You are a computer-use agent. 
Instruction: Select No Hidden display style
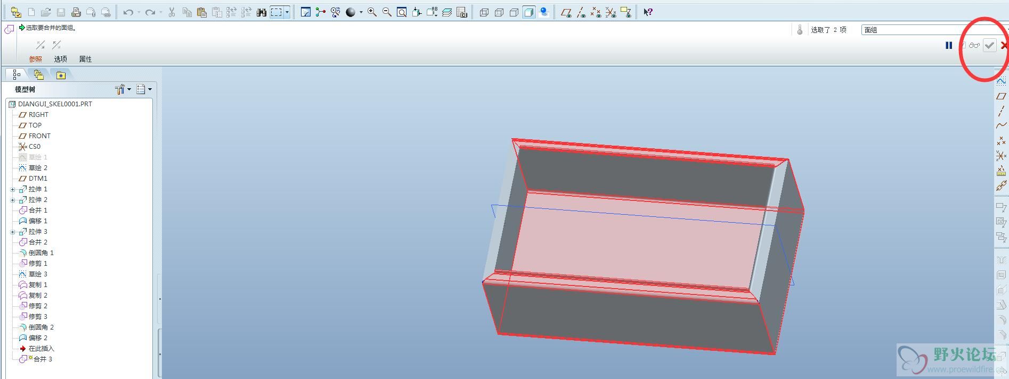click(514, 12)
